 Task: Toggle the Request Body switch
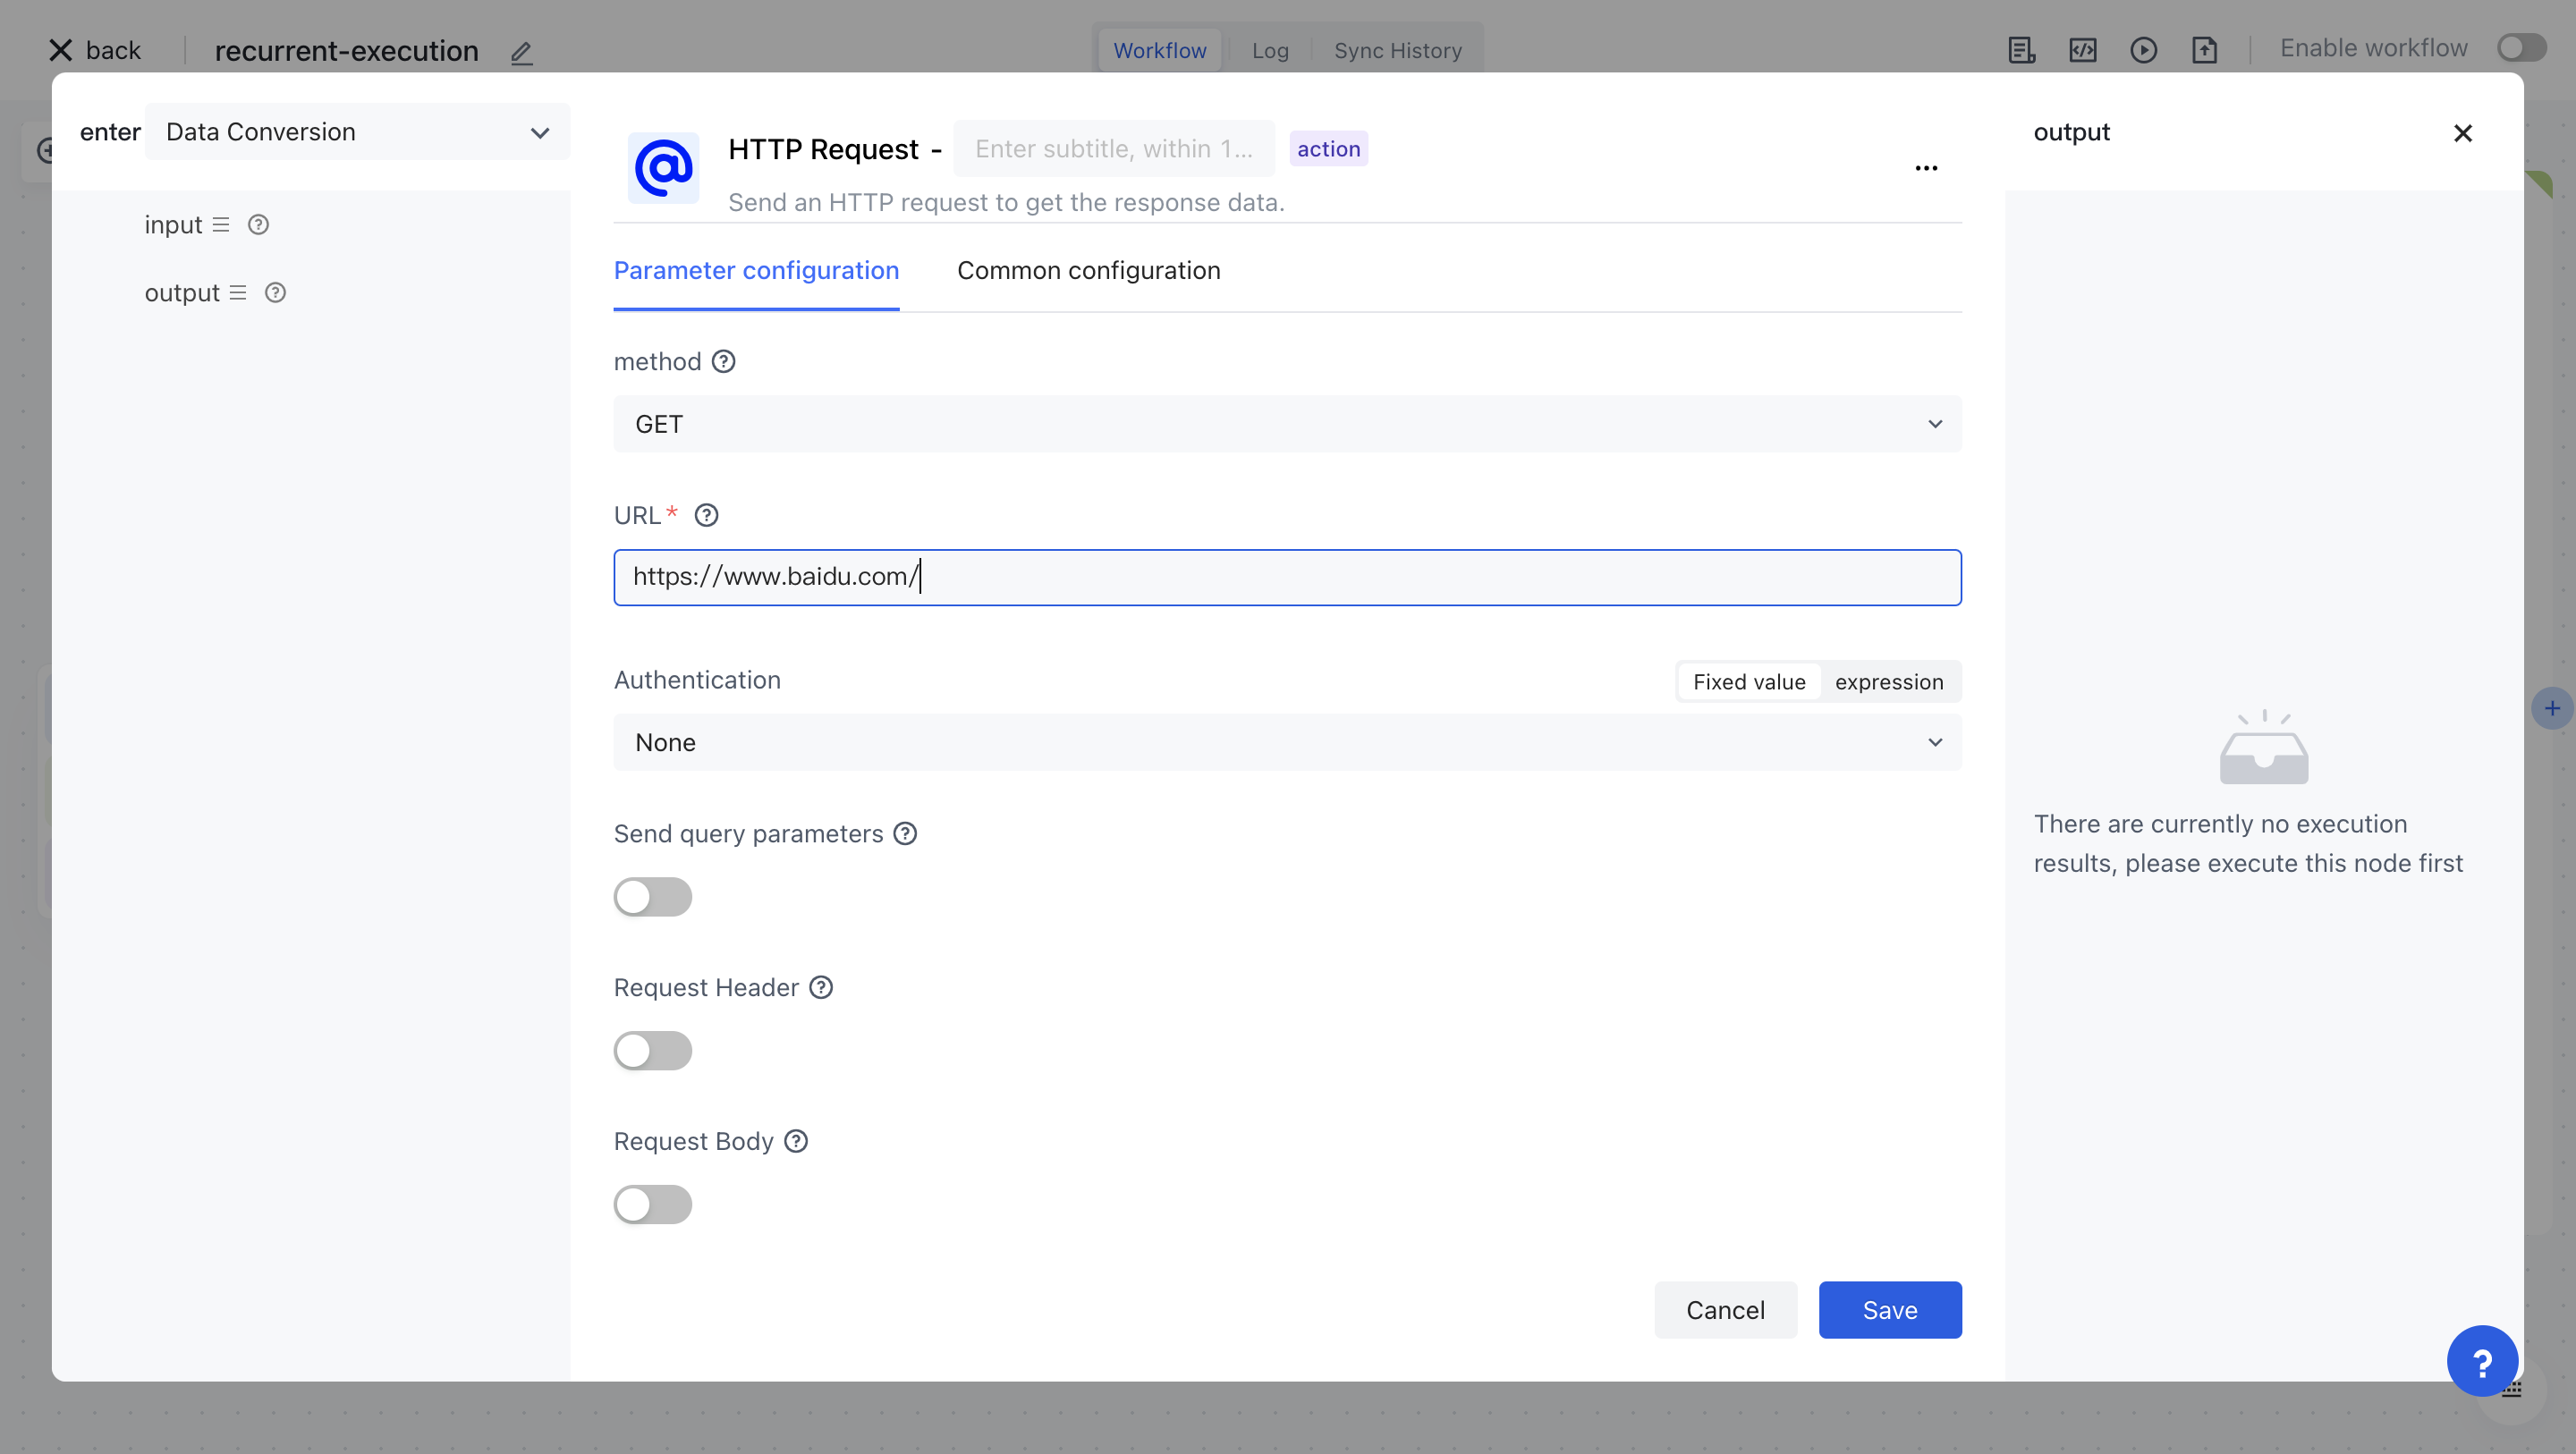coord(652,1205)
